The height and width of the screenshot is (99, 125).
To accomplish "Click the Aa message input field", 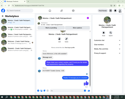I will point(67,91).
